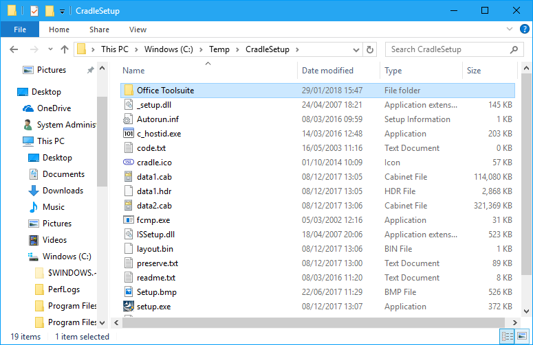Click the data2.cab cabinet icon
This screenshot has height=345, width=533.
coord(128,206)
